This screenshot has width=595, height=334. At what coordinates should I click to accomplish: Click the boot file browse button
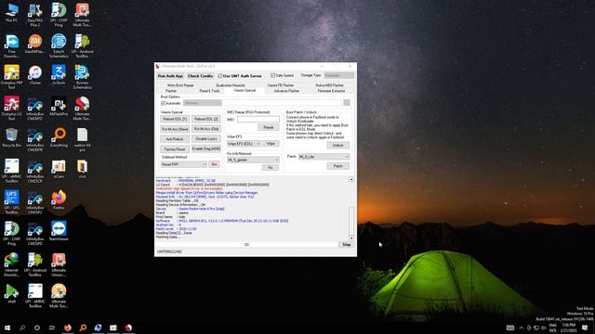pos(347,103)
